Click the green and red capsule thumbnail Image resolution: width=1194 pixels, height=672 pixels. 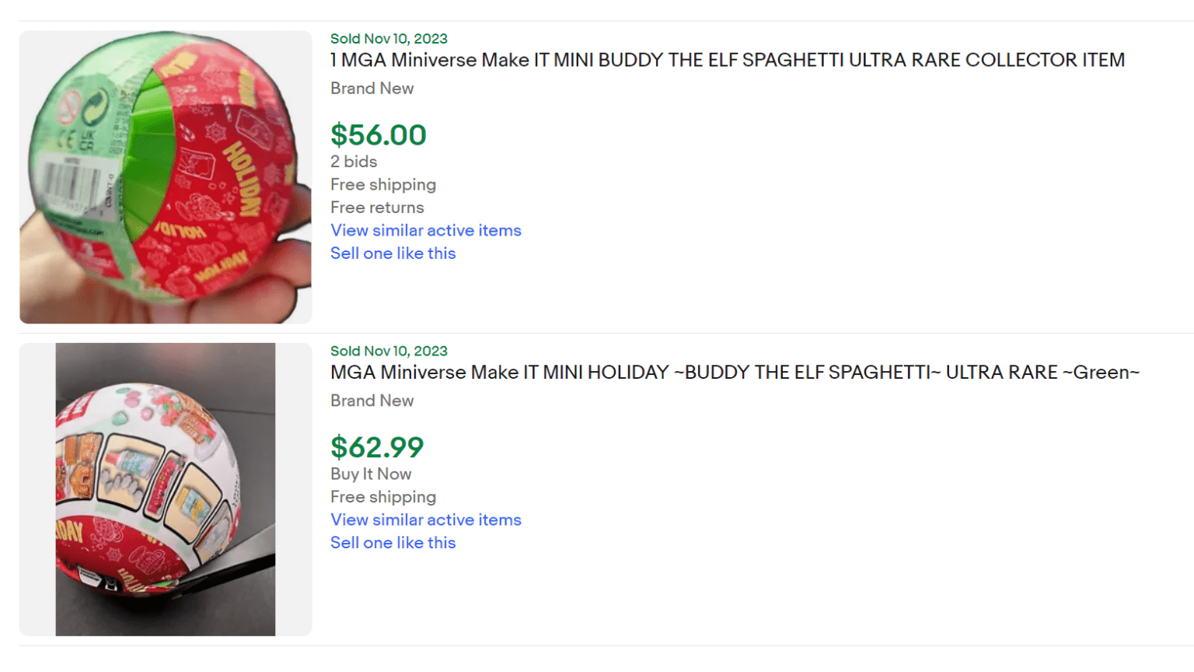click(x=165, y=177)
